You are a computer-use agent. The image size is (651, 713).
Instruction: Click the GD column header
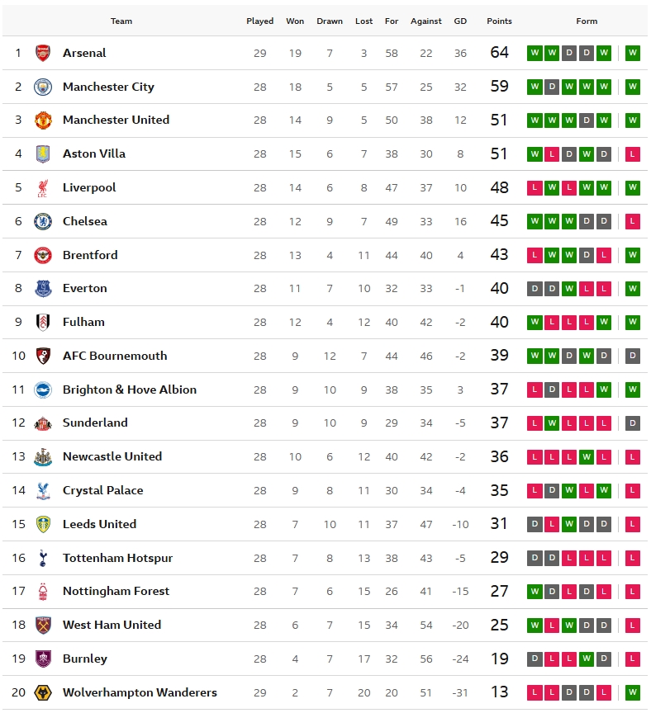[x=460, y=21]
